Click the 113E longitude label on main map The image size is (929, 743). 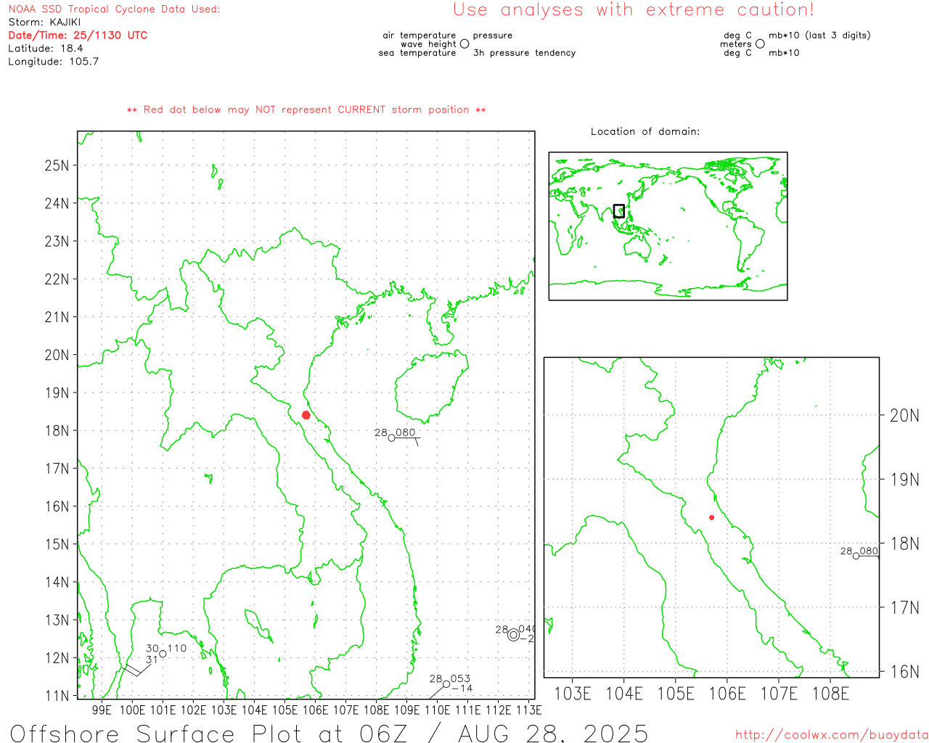tap(528, 710)
